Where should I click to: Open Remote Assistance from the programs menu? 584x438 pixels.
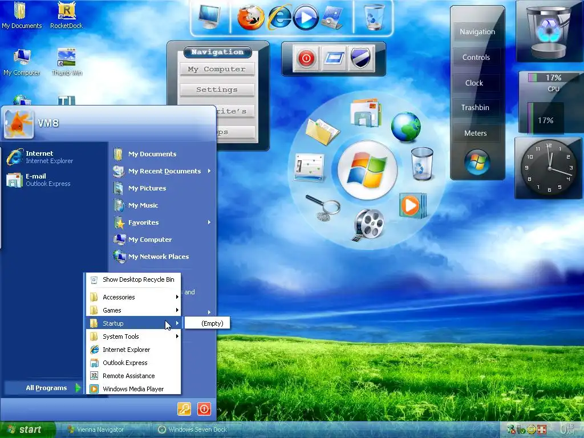(133, 376)
